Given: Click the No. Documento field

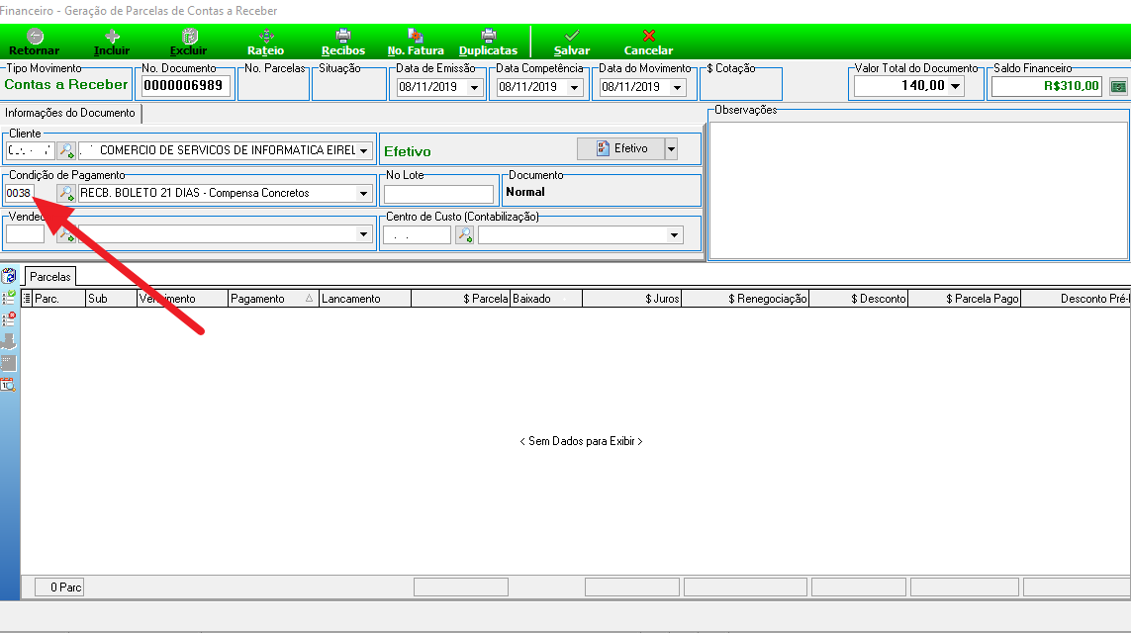Looking at the screenshot, I should tap(185, 86).
